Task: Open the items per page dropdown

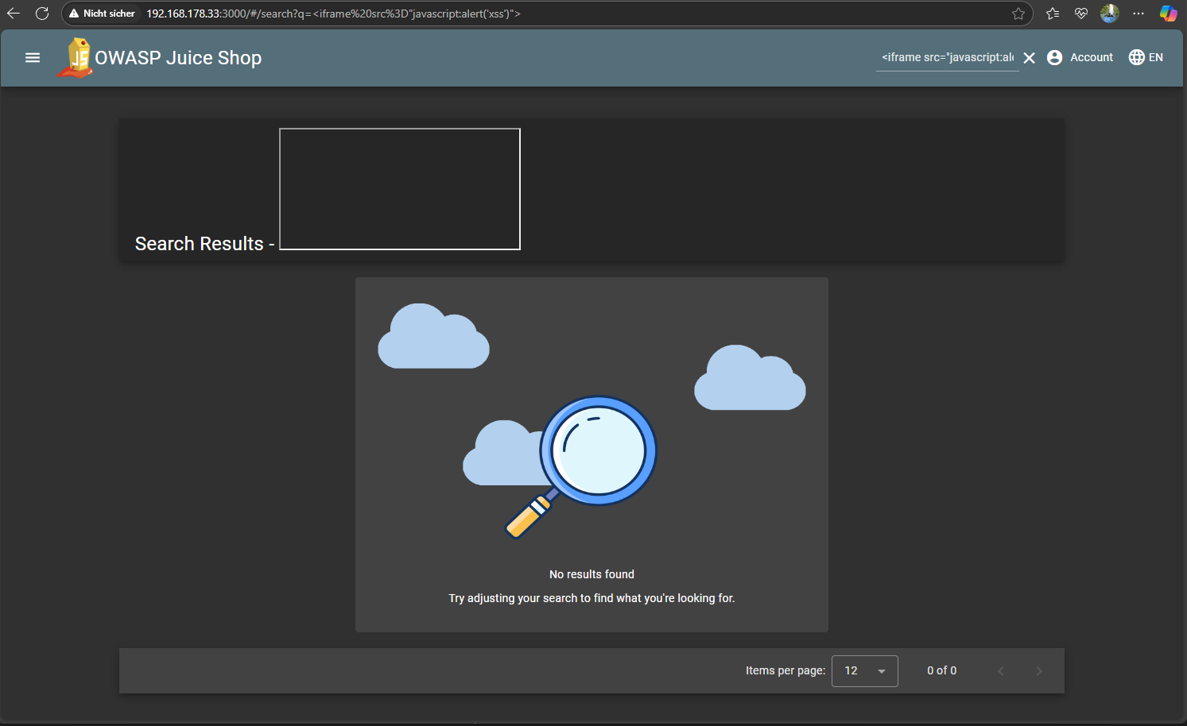Action: 864,671
